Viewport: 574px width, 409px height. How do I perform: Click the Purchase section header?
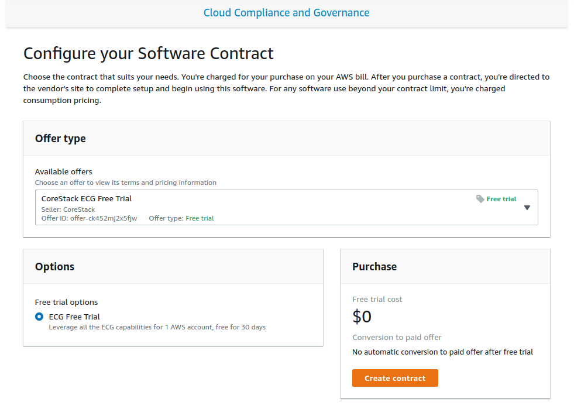click(374, 267)
